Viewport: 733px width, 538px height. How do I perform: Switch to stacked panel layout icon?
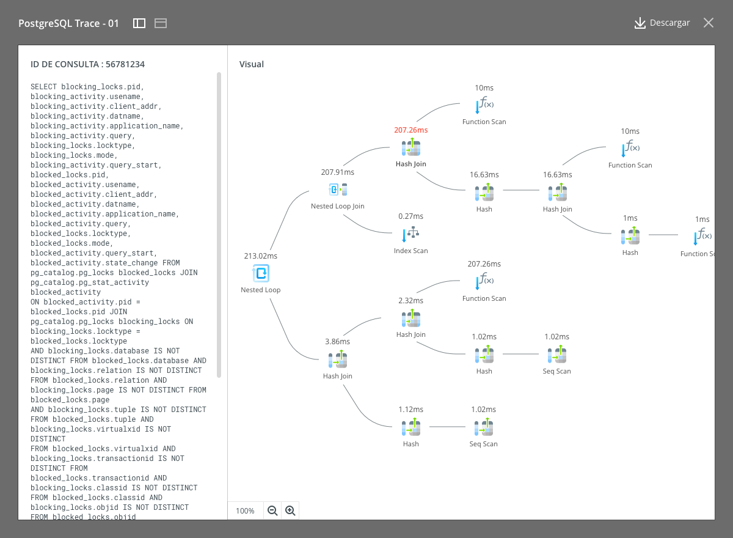click(x=161, y=23)
